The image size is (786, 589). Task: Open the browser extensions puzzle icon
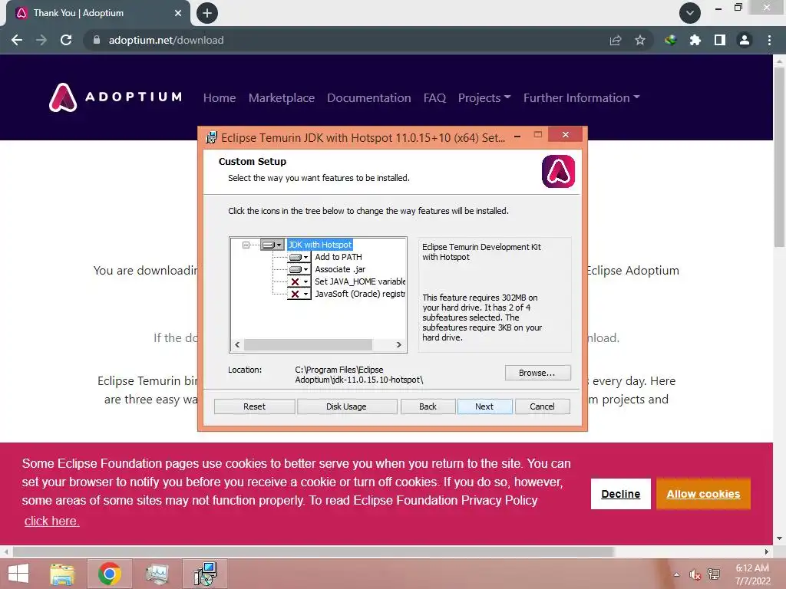695,40
